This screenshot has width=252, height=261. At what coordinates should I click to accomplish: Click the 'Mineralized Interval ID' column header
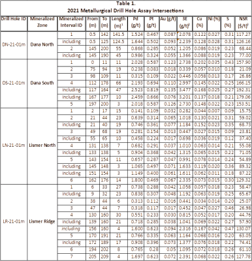click(x=71, y=22)
